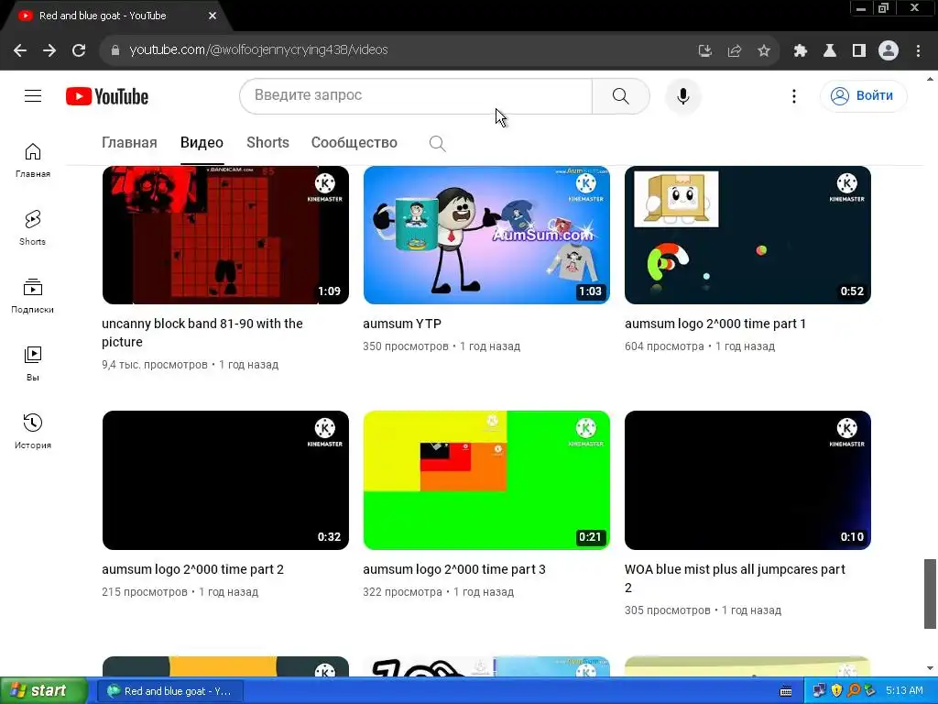Open Подписки in the left sidebar
This screenshot has height=704, width=938.
pos(33,296)
